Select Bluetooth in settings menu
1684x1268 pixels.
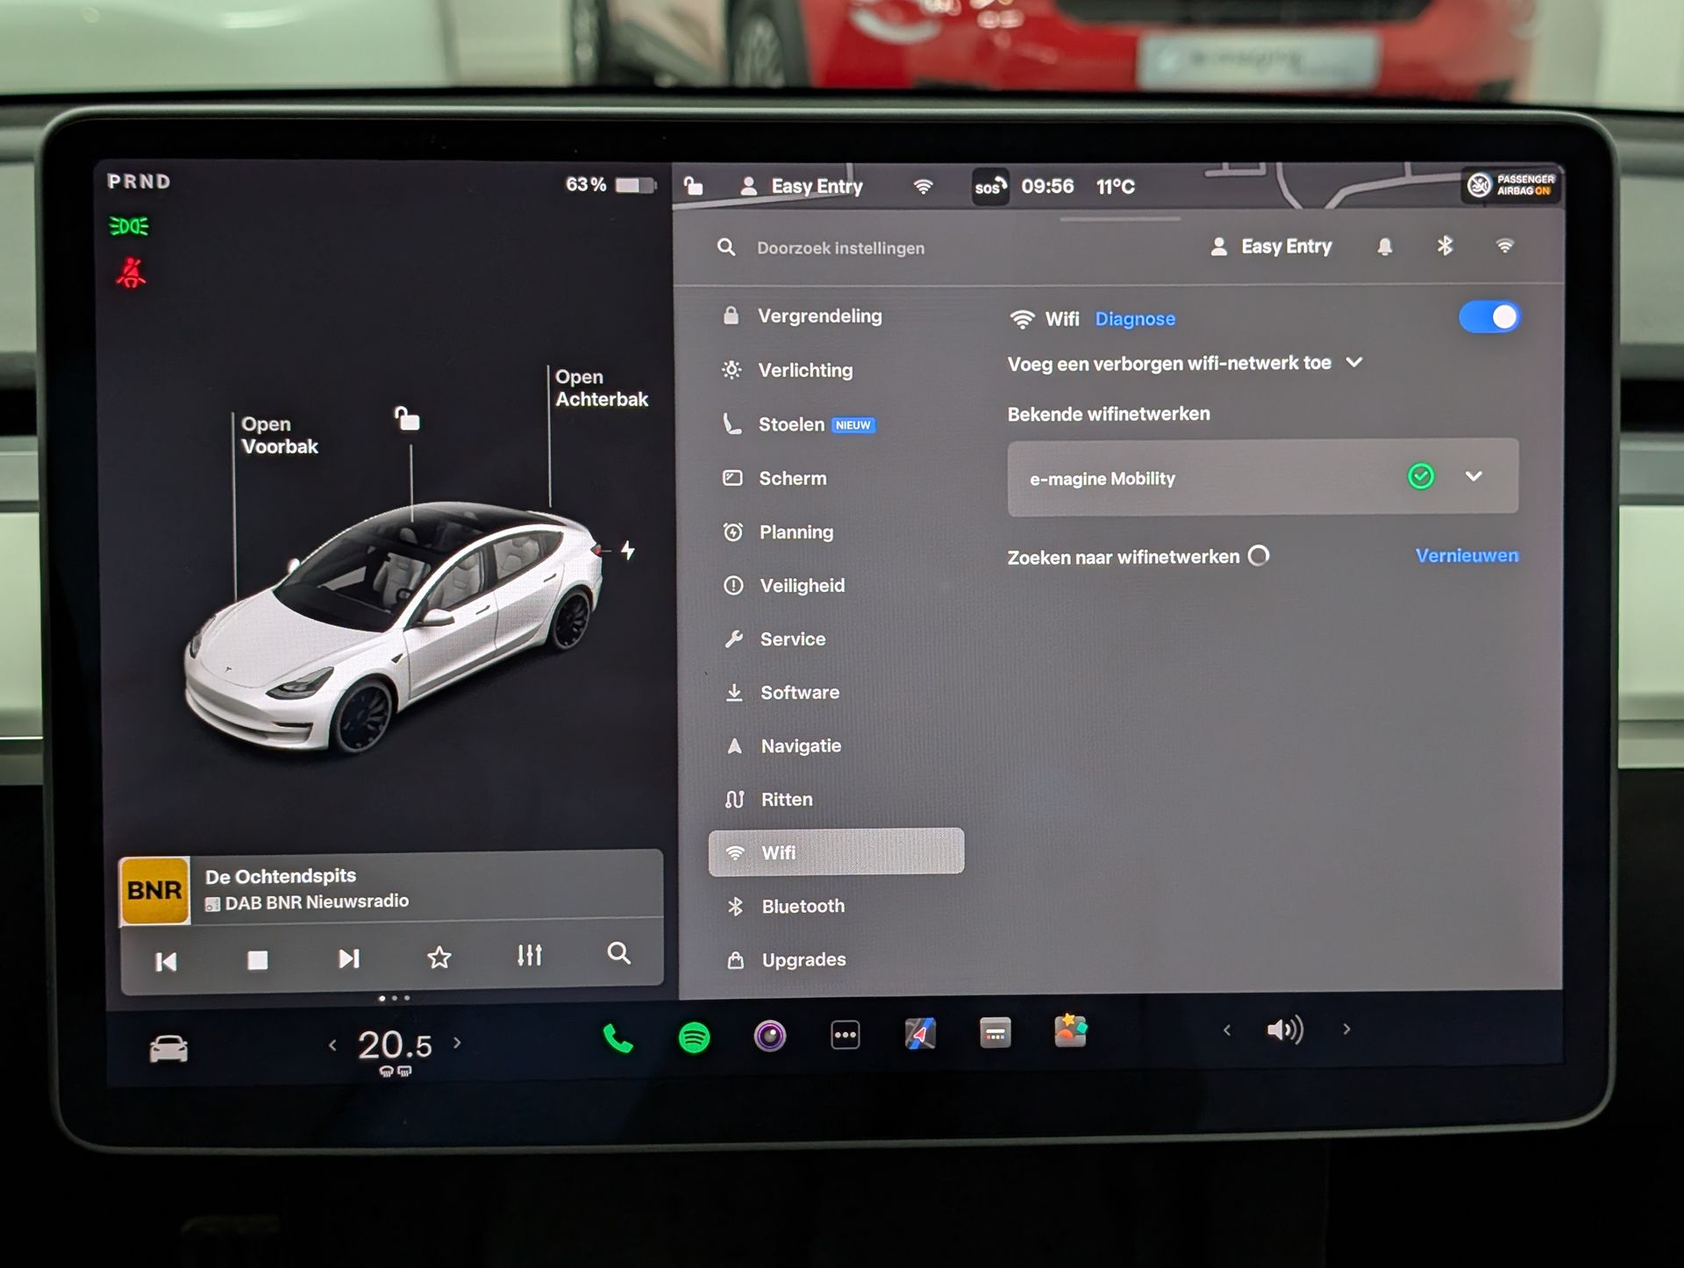point(802,906)
